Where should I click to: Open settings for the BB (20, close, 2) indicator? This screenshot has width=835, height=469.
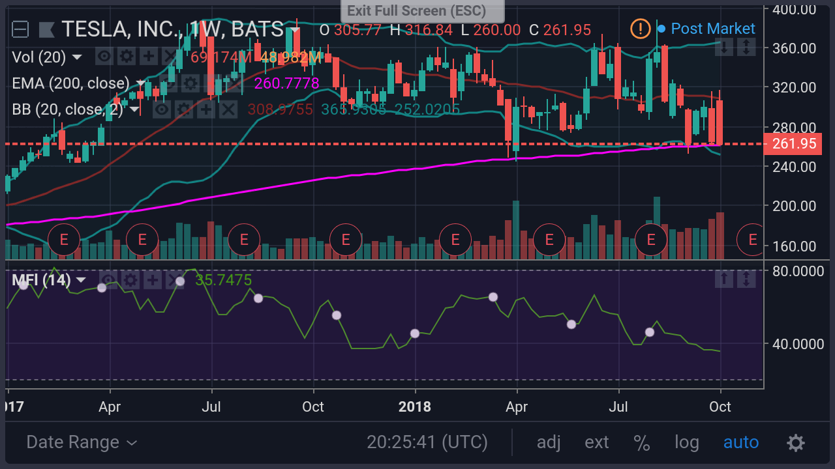pos(184,109)
